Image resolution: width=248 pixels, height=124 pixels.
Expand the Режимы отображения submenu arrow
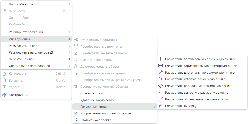[x=70, y=32]
